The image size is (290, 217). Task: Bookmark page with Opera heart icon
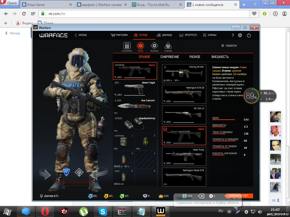(x=254, y=14)
